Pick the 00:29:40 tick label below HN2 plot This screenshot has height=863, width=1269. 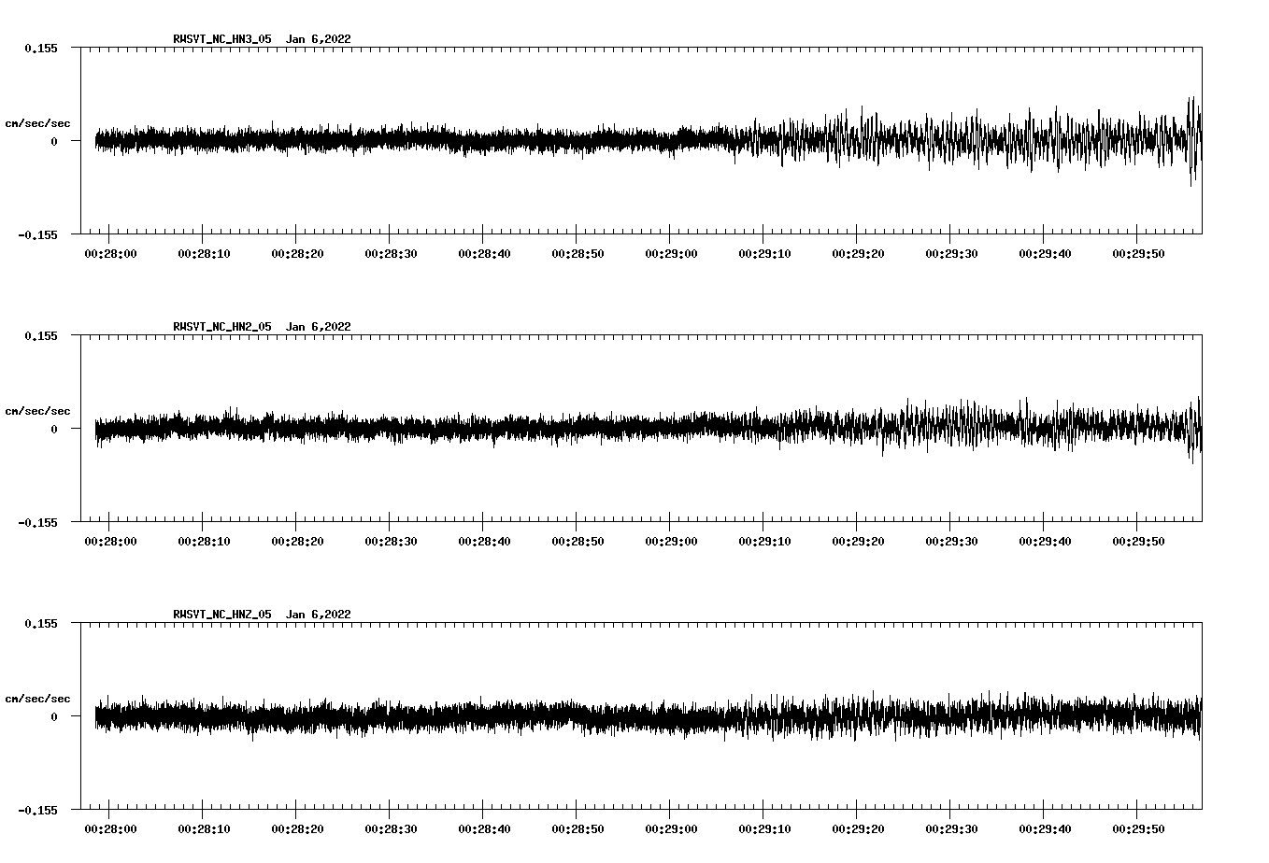(x=1045, y=542)
